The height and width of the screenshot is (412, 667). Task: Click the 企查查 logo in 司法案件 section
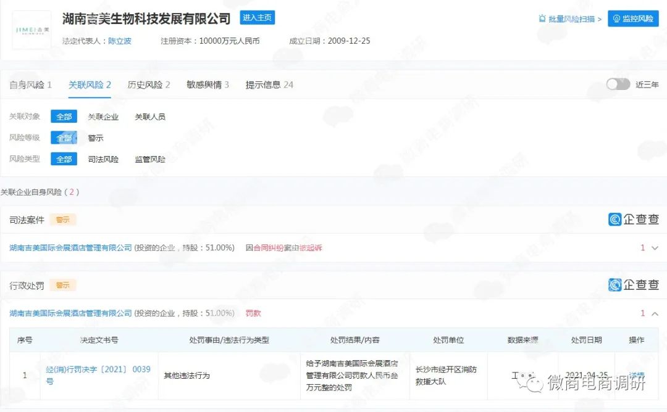634,219
